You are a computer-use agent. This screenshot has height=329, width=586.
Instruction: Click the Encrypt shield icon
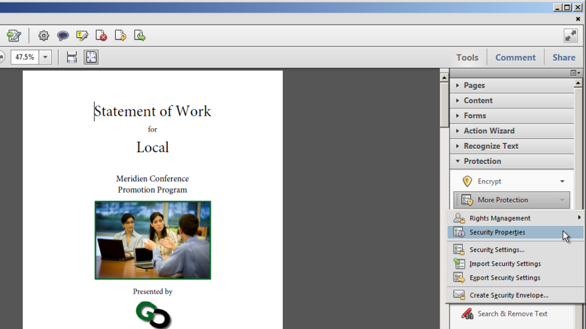pos(467,181)
